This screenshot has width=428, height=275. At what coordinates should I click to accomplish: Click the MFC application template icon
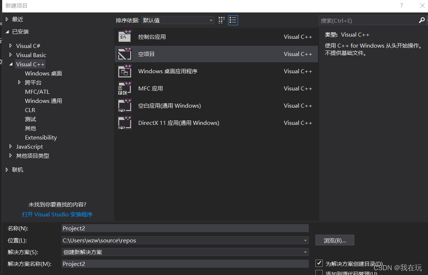coord(124,88)
